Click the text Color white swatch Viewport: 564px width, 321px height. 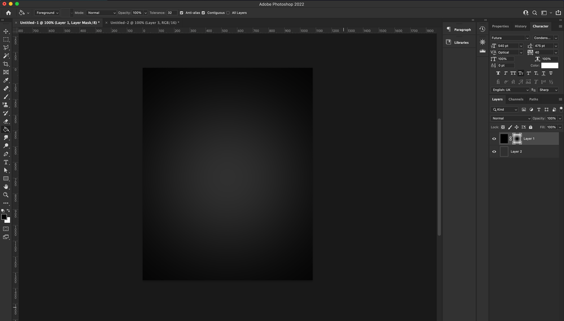point(550,65)
